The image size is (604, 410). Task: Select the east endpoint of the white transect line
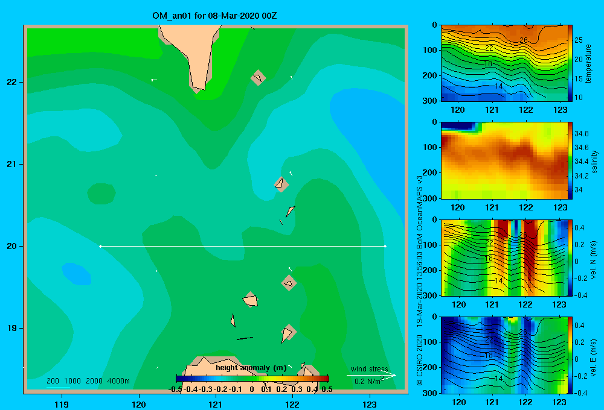(x=385, y=246)
